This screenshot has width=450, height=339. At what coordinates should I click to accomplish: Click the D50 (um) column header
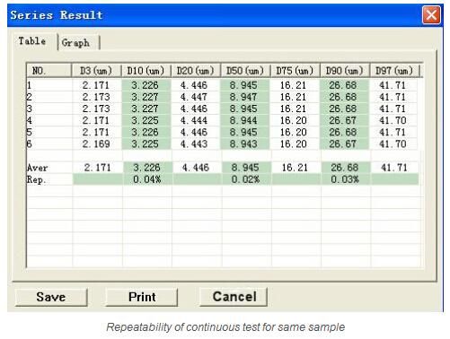click(245, 71)
